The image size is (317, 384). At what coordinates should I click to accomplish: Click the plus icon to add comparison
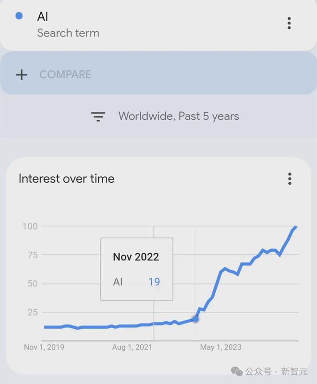(22, 74)
